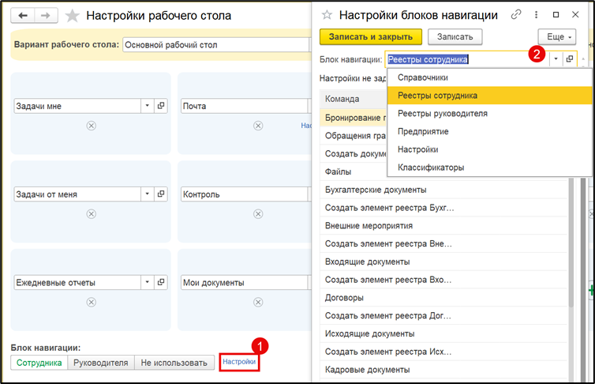Select the Кадровые документы row
The width and height of the screenshot is (595, 384).
[443, 370]
